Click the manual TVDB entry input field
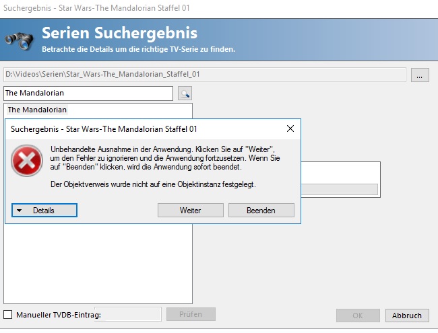This screenshot has width=438, height=333. [128, 314]
